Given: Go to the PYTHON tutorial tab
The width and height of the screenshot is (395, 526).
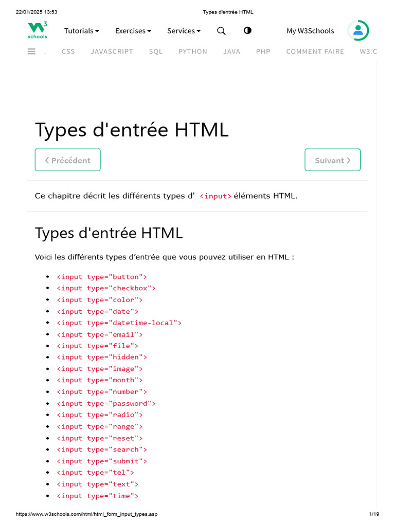Looking at the screenshot, I should click(x=193, y=51).
